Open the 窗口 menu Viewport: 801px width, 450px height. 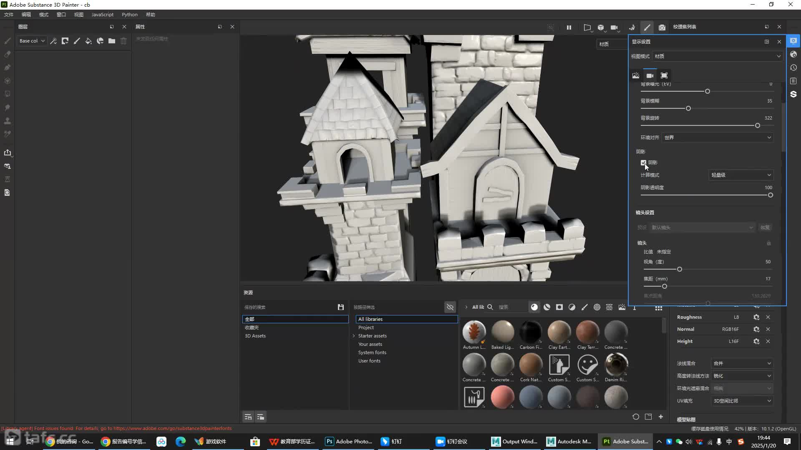click(61, 15)
